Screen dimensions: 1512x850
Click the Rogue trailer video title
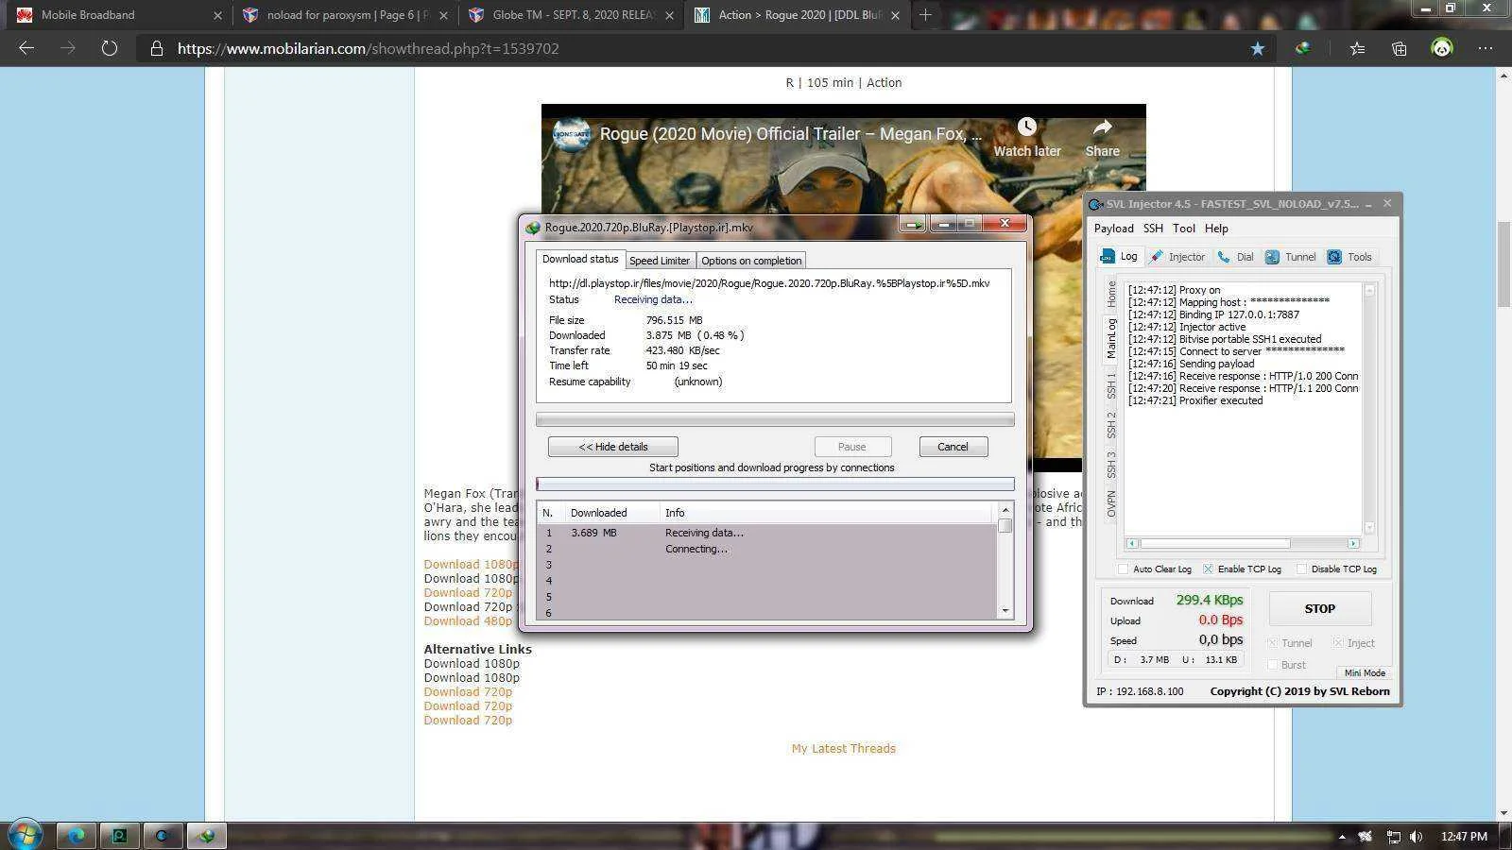tap(791, 134)
